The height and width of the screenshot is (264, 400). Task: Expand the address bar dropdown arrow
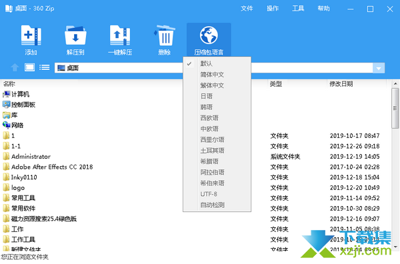click(379, 68)
